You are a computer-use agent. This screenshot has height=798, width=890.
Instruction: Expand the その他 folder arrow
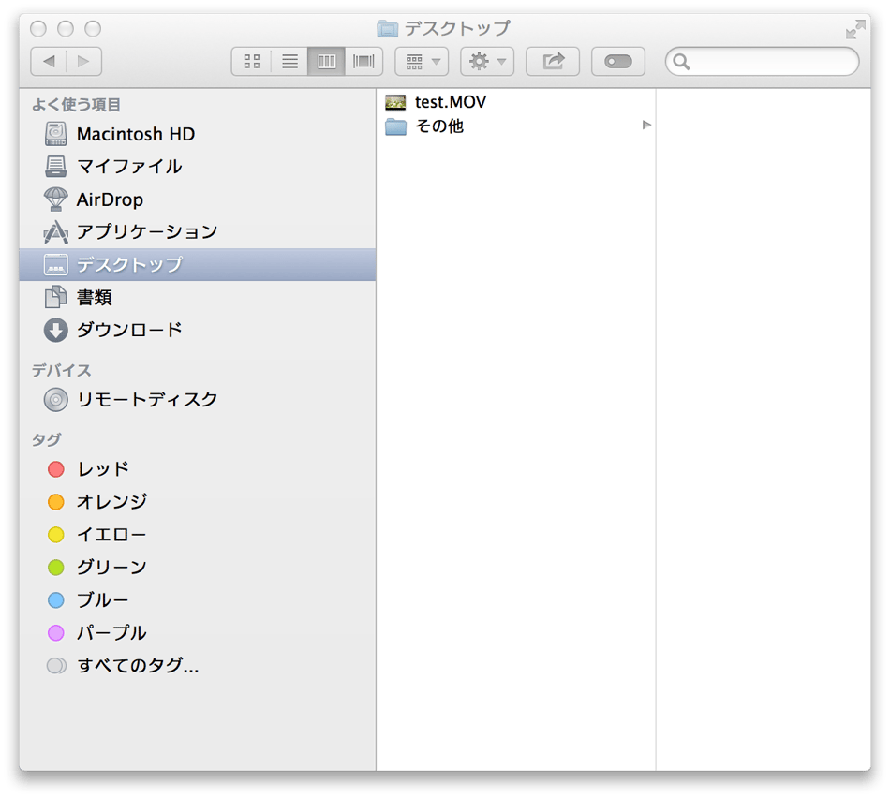pyautogui.click(x=645, y=126)
